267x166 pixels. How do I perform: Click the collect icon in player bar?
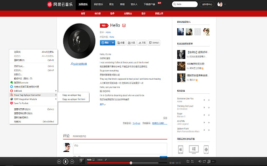pyautogui.click(x=188, y=161)
